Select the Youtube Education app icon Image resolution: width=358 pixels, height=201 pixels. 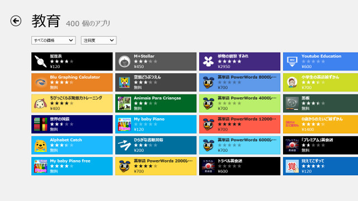pyautogui.click(x=292, y=61)
